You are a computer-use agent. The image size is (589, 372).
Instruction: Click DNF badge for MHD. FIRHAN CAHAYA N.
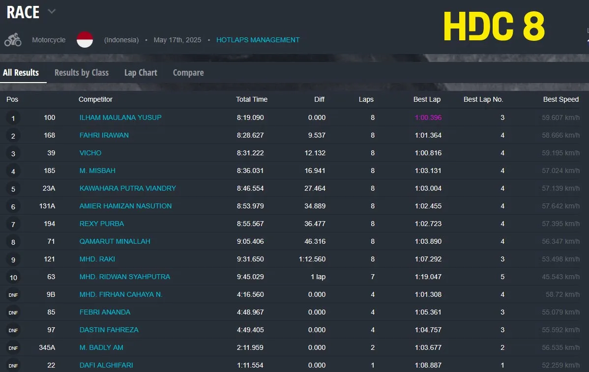click(13, 295)
